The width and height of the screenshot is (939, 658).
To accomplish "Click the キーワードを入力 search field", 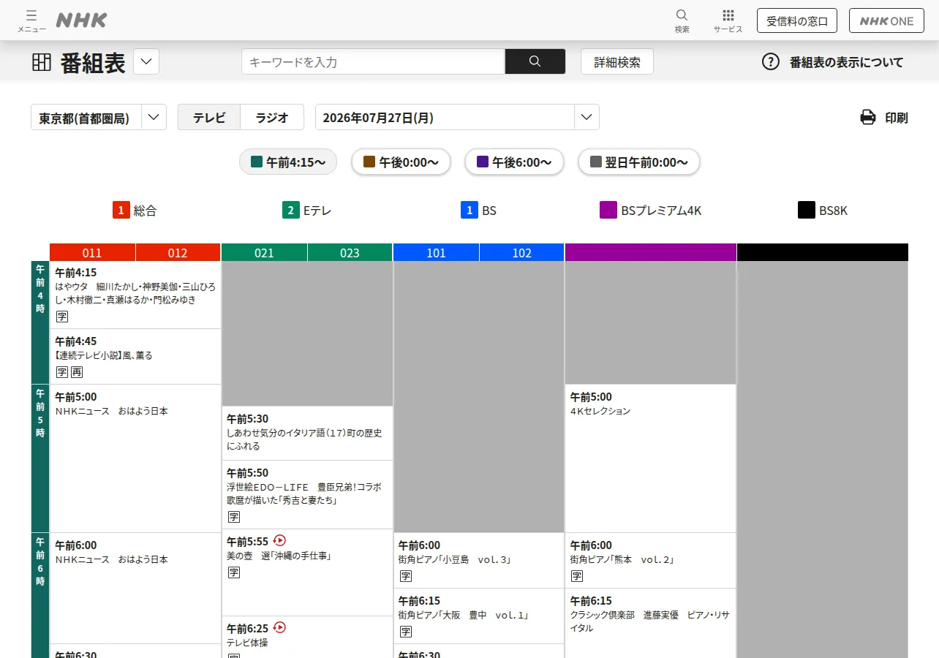I will click(x=373, y=61).
